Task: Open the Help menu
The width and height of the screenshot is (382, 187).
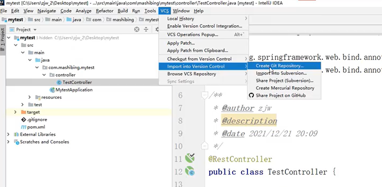Action: point(199,11)
